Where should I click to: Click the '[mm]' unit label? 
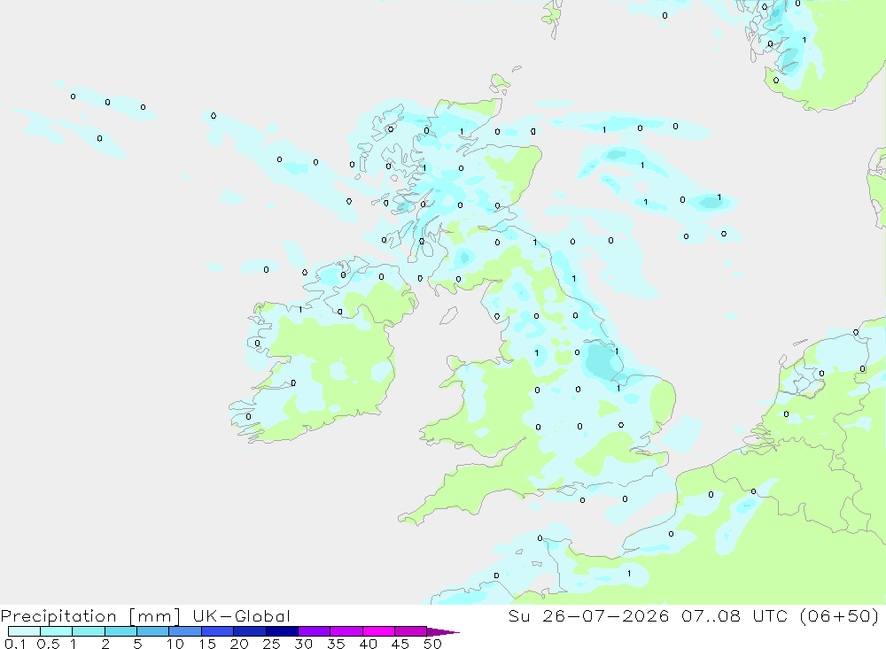[x=155, y=616]
